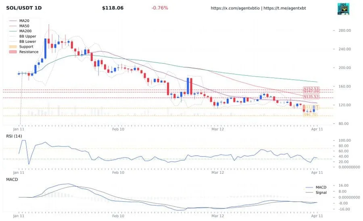Viewport: 363px width, 221px height.
Task: Click the 60.00 label on RSI axis
Action: (x=343, y=151)
